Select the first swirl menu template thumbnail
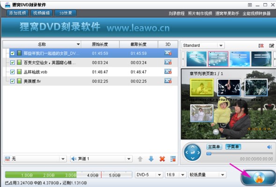 coord(196,59)
